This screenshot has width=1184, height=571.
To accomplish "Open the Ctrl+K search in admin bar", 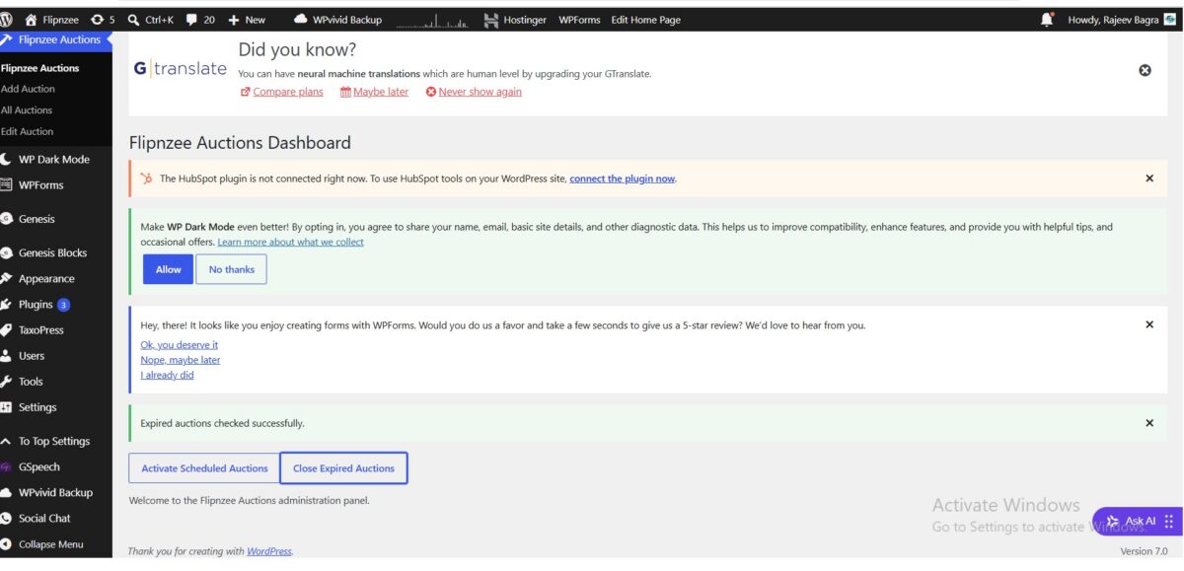I will coord(151,20).
